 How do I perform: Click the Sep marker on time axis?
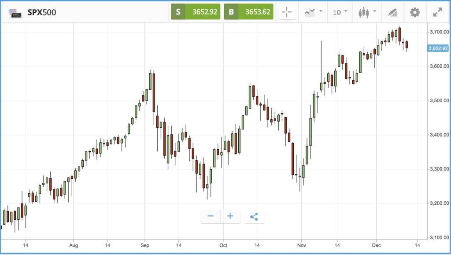(x=144, y=245)
